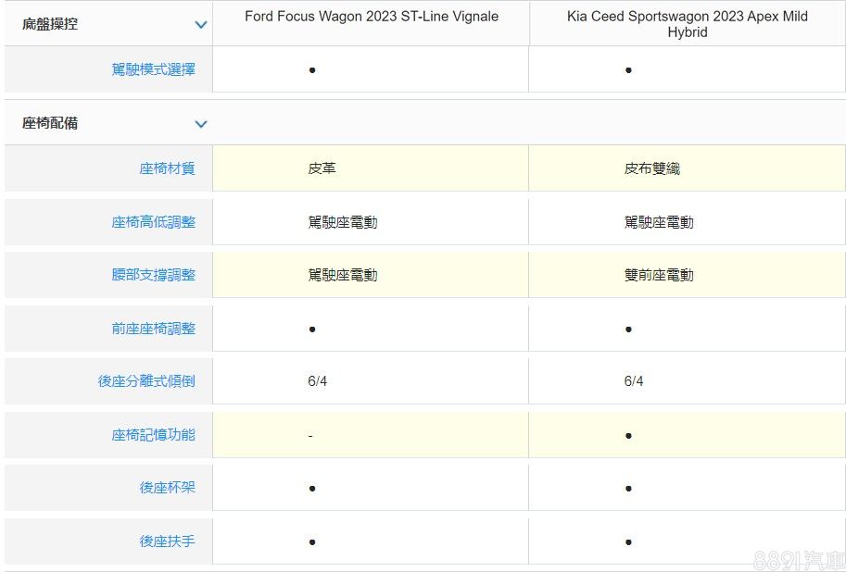This screenshot has width=846, height=572.
Task: Select the 後座杯架 row label
Action: click(x=167, y=488)
